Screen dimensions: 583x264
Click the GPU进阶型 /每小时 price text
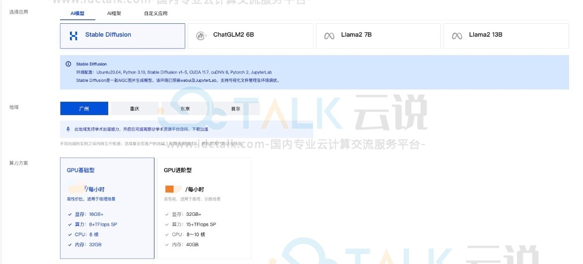tap(195, 189)
